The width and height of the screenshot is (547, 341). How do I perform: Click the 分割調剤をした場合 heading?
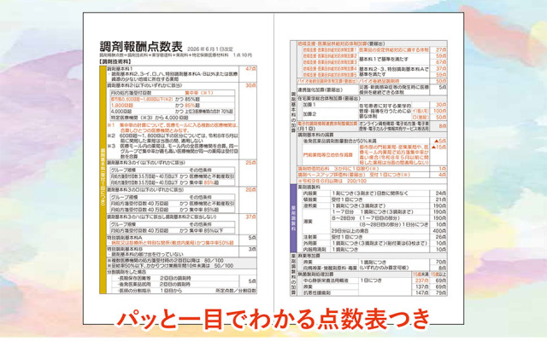[126, 272]
